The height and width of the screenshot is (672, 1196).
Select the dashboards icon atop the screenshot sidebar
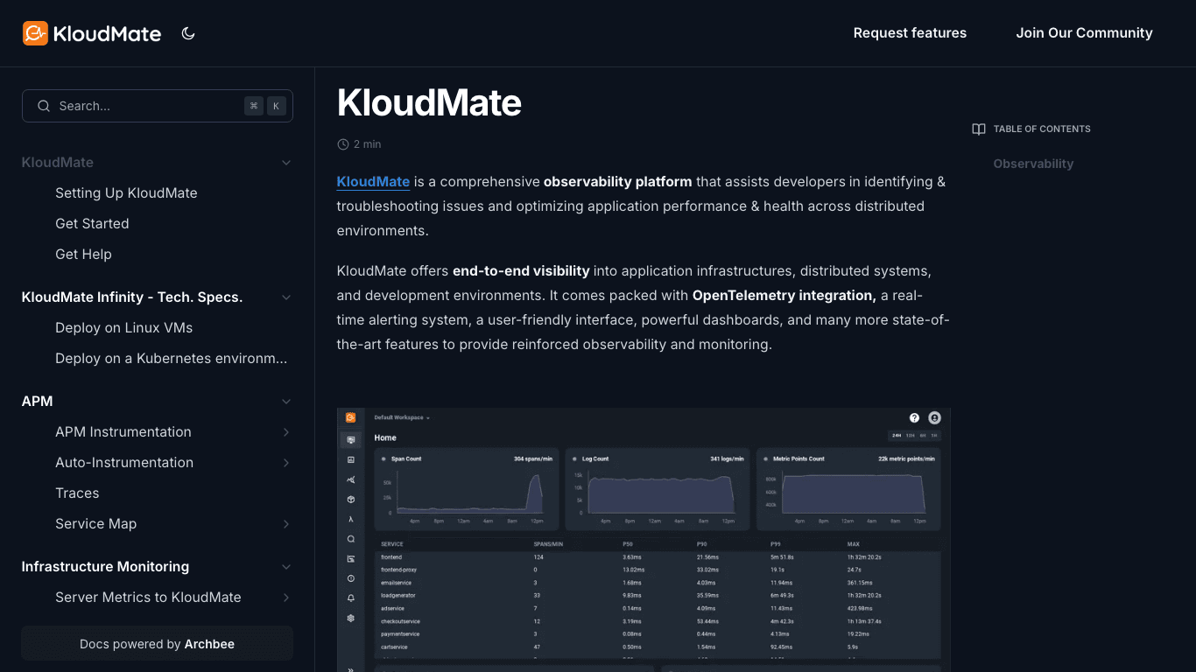pos(351,439)
